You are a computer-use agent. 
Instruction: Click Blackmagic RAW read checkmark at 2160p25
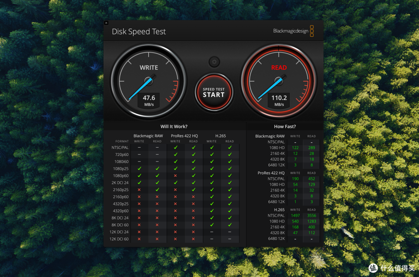coord(157,190)
